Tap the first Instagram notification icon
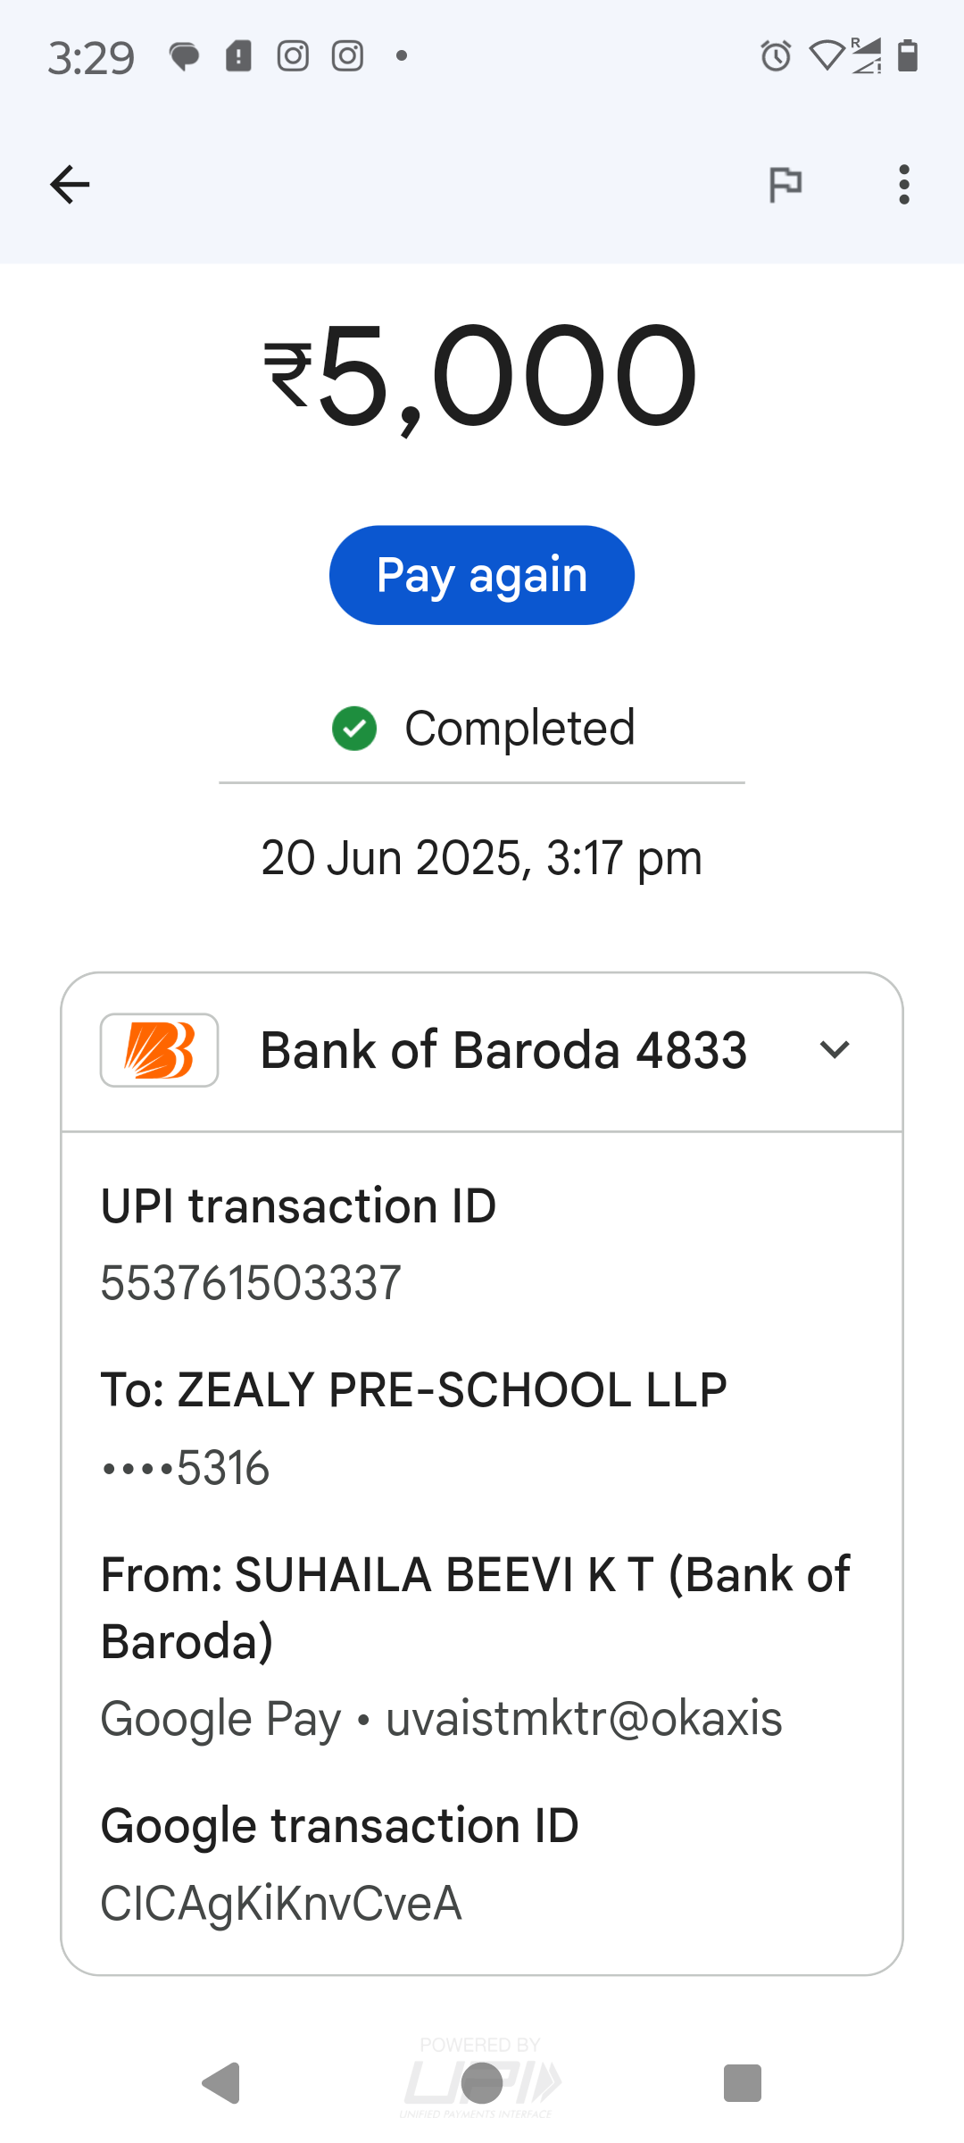The width and height of the screenshot is (964, 2143). coord(293,56)
